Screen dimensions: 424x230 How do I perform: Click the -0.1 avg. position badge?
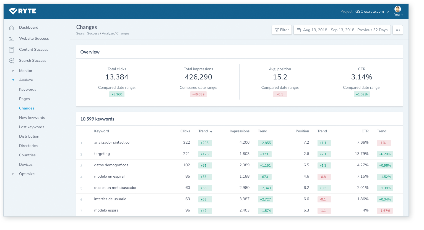pos(280,94)
